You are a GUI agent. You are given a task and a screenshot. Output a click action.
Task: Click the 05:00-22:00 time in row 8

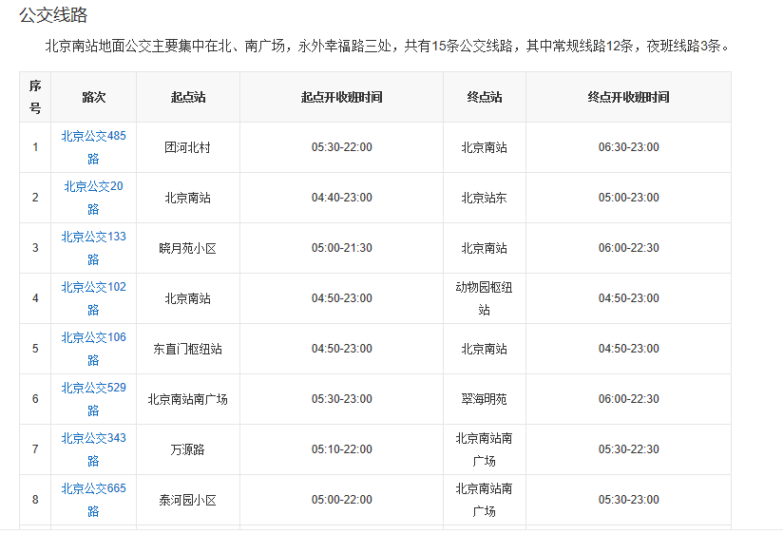click(x=341, y=500)
